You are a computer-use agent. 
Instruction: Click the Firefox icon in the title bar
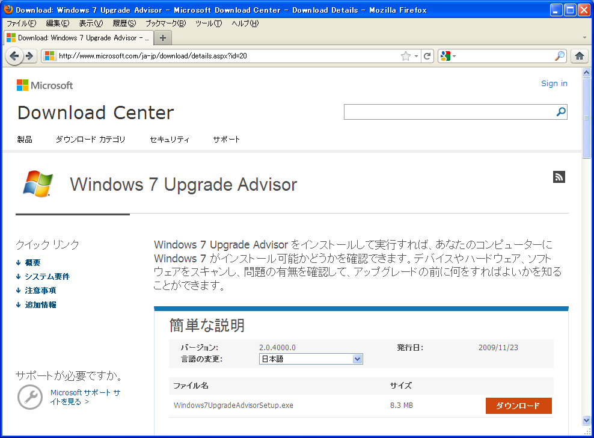(8, 10)
